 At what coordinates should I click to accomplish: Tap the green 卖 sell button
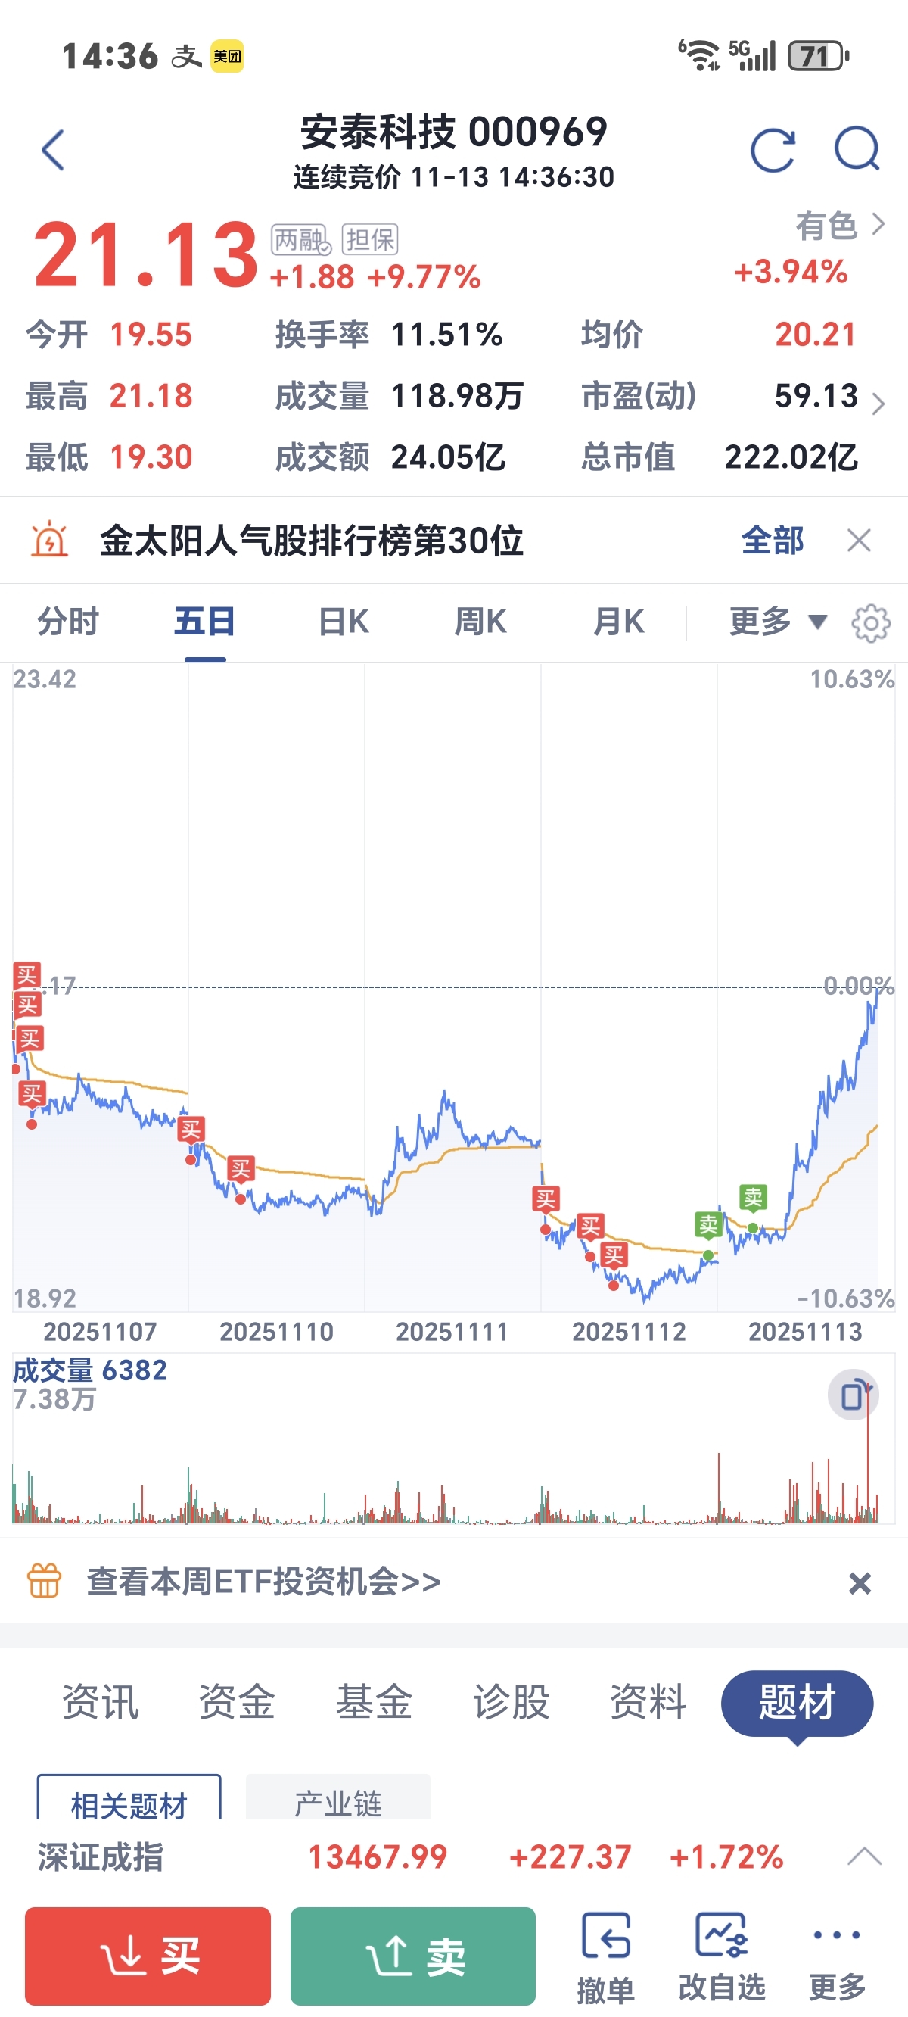click(413, 1956)
